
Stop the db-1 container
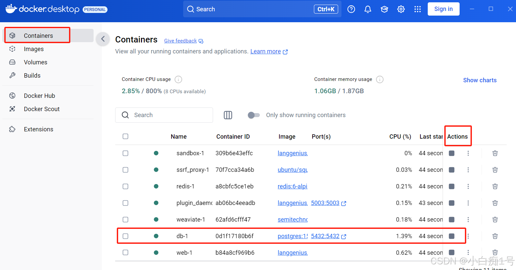tap(452, 236)
